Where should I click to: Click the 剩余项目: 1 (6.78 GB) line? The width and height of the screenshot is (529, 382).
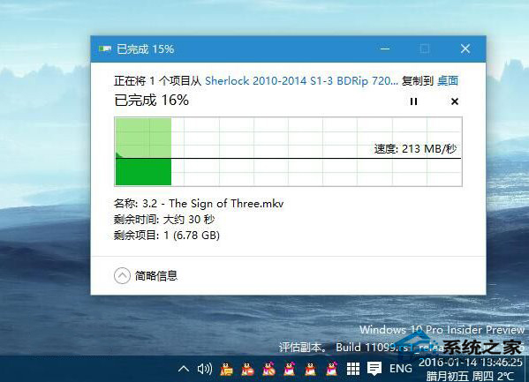[x=167, y=235]
